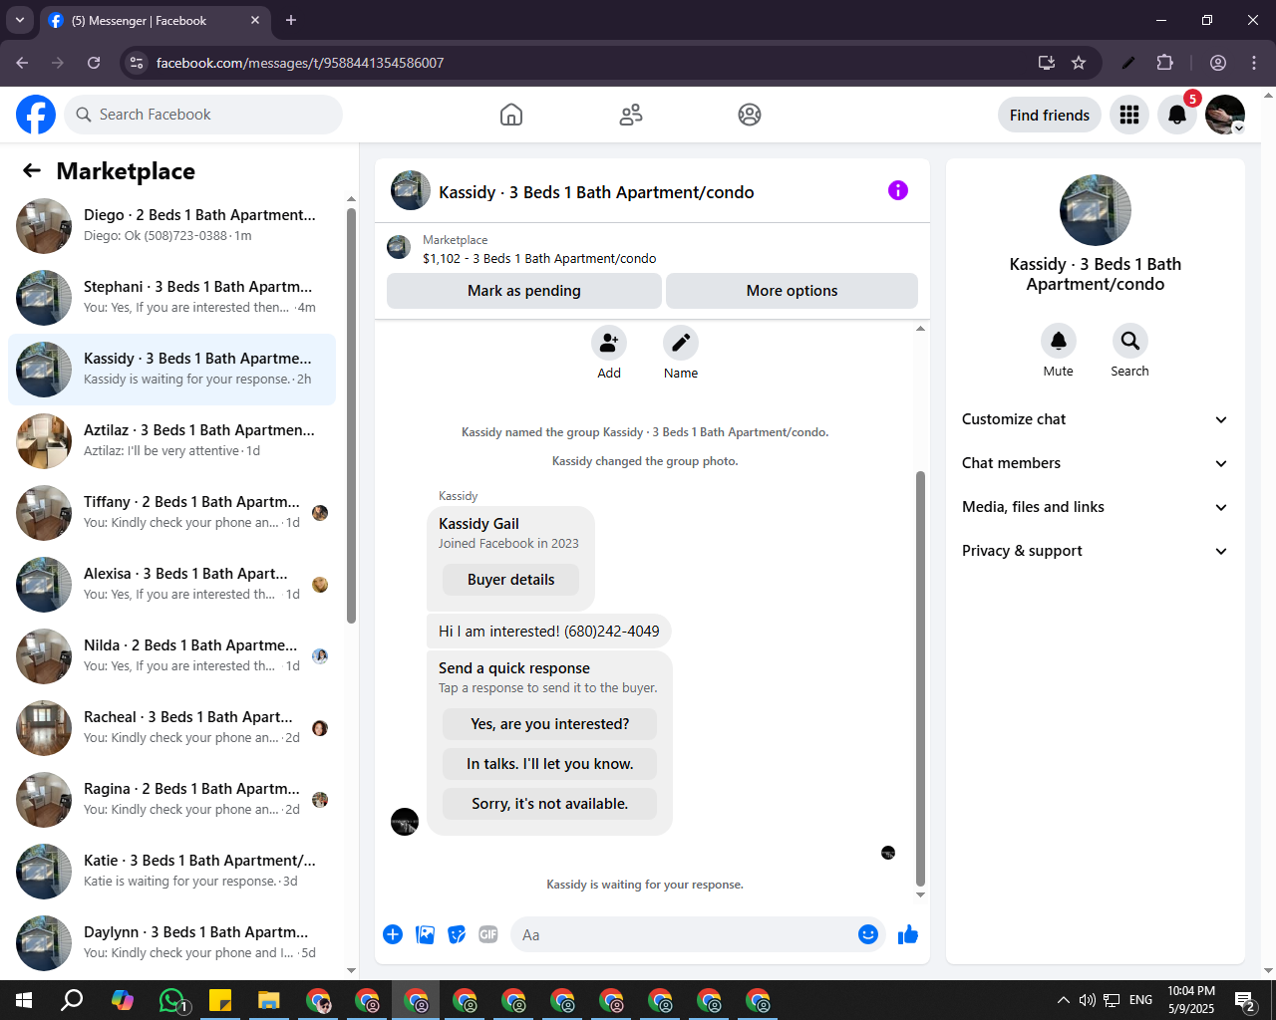Send quick reply 'Yes, are you interested?'

[550, 724]
